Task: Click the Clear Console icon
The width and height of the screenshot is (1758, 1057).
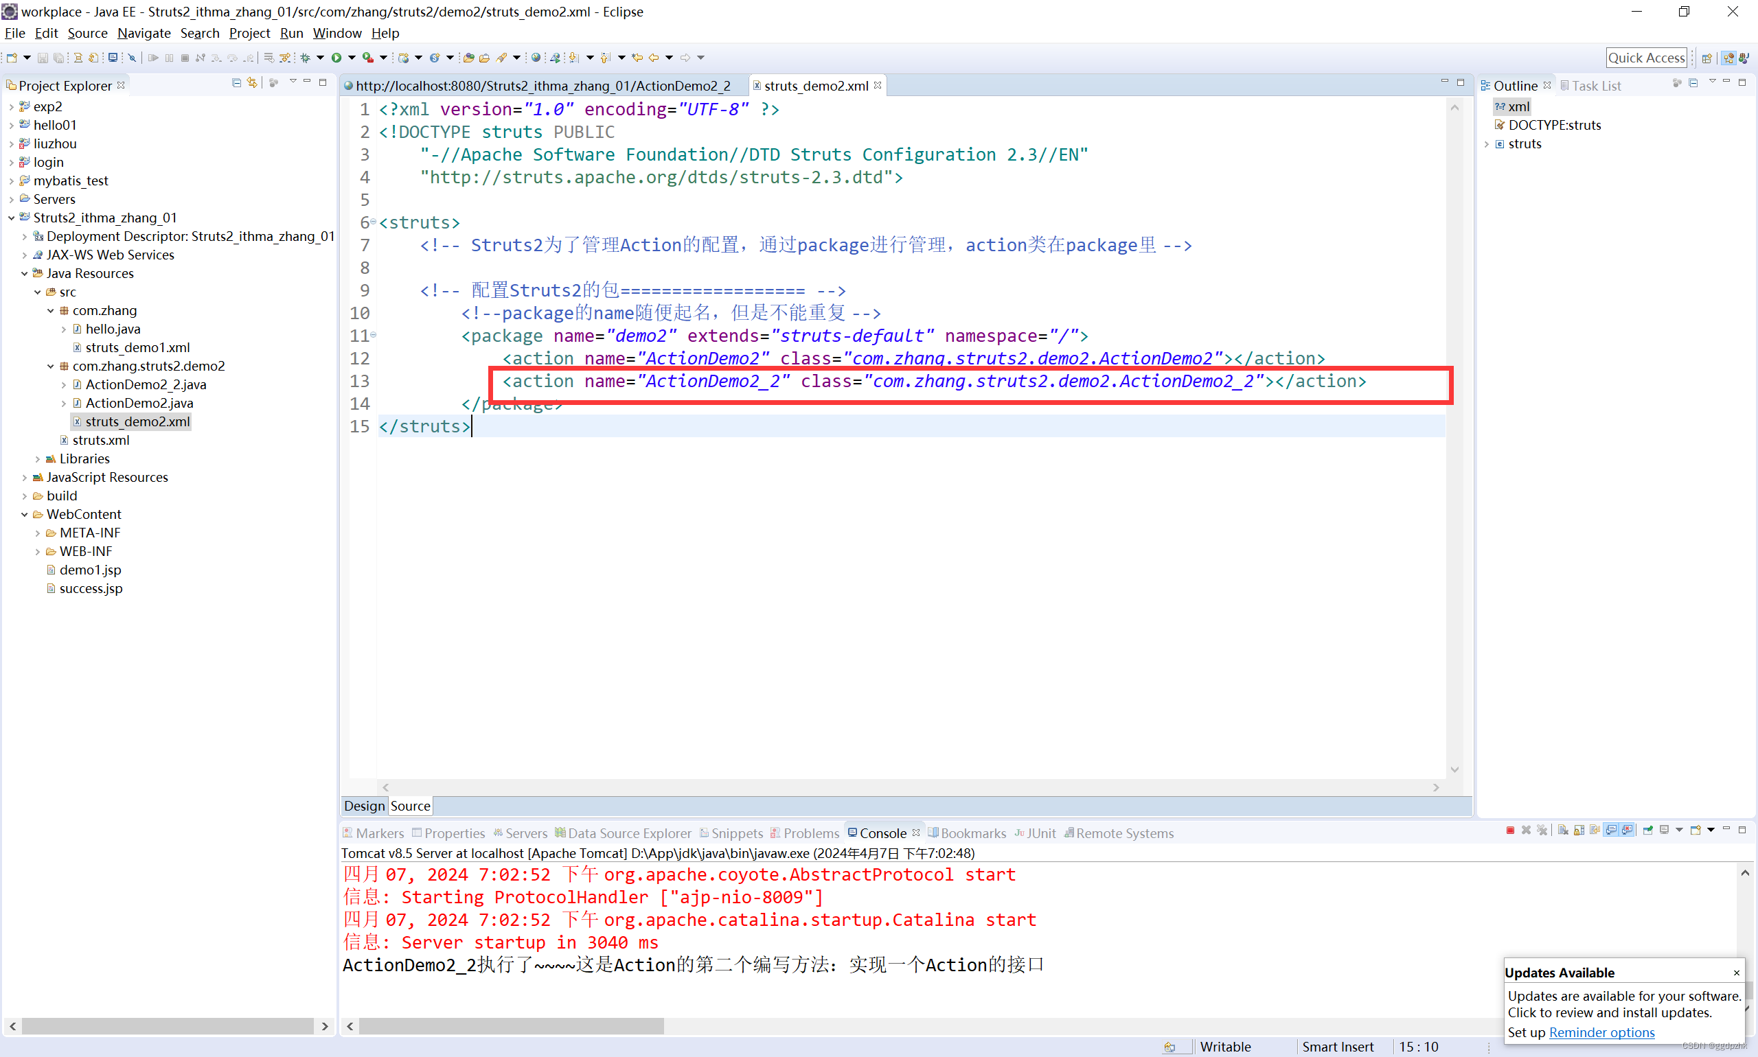Action: coord(1564,830)
